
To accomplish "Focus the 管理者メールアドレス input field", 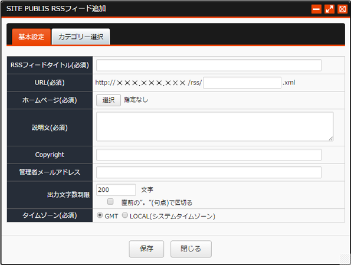I will point(209,172).
